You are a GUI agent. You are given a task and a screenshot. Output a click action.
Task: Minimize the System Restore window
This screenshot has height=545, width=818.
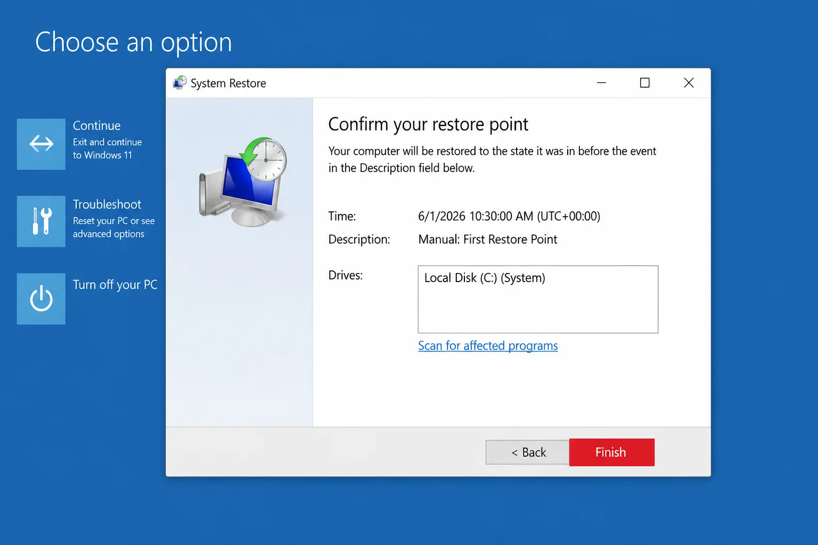(x=601, y=82)
